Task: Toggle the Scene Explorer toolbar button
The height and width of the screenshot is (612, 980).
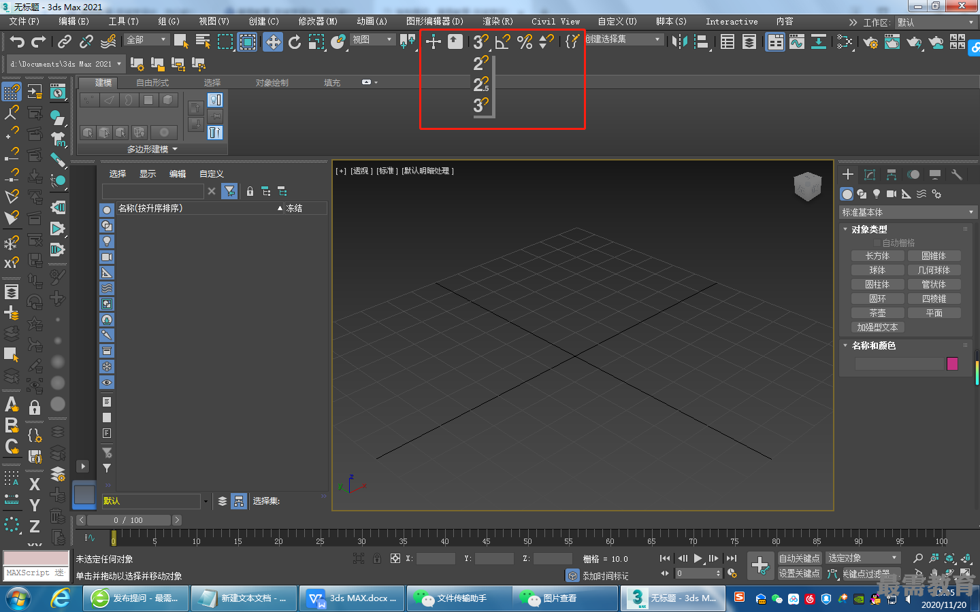Action: coord(728,42)
